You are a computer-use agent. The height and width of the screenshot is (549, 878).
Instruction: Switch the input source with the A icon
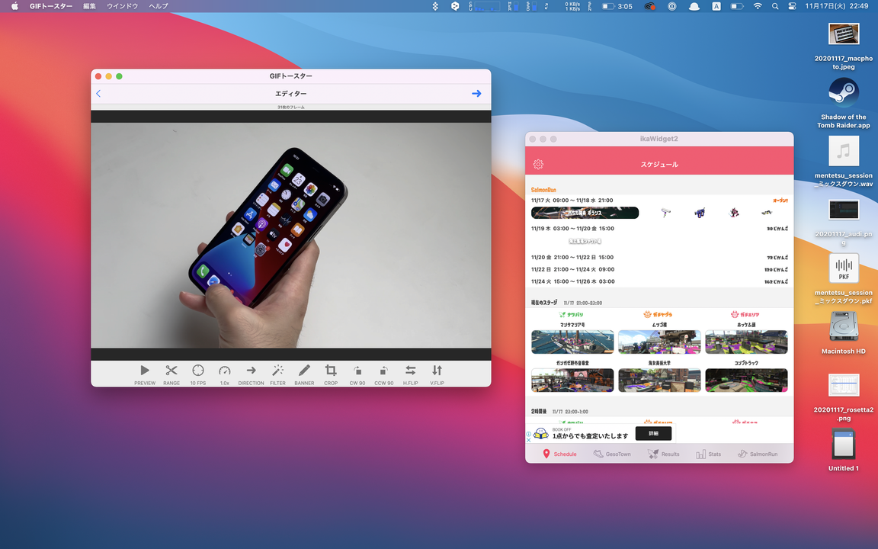point(716,6)
